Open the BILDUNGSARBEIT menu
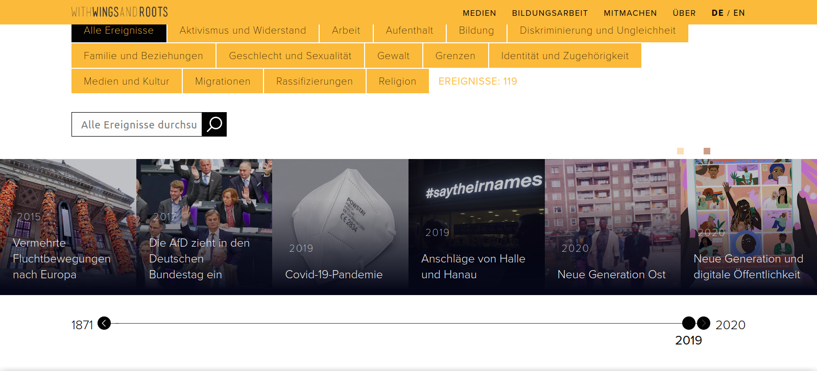This screenshot has height=371, width=817. click(550, 13)
